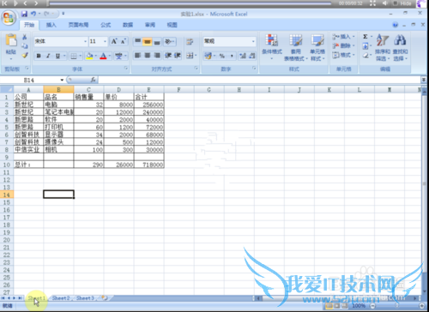Toggle italic formatting
The width and height of the screenshot is (429, 312).
point(48,56)
